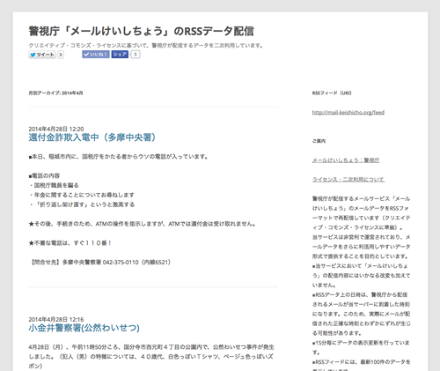Viewport: 440px width, 371px height.
Task: Click the heading 月別アーカイブ: 2014年4月
Action: (55, 93)
